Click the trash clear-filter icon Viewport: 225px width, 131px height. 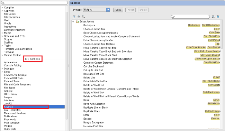pos(218,17)
